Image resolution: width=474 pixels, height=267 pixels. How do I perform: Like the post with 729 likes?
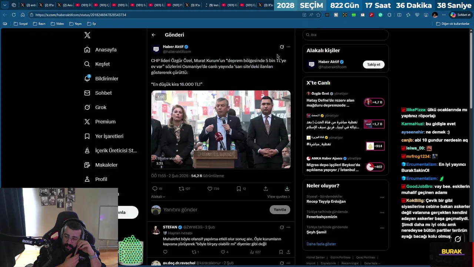[210, 189]
